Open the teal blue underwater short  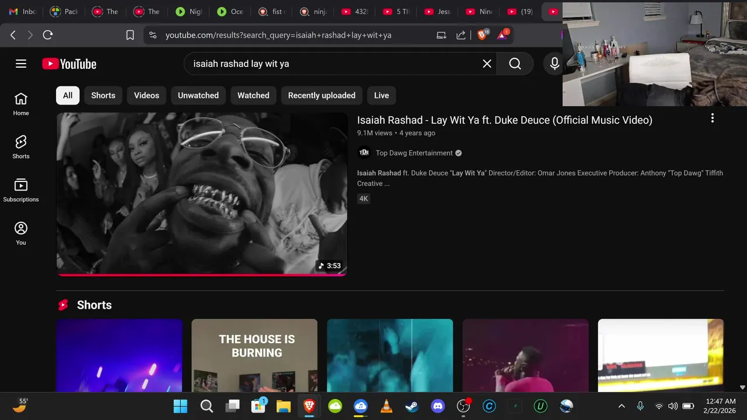(390, 355)
